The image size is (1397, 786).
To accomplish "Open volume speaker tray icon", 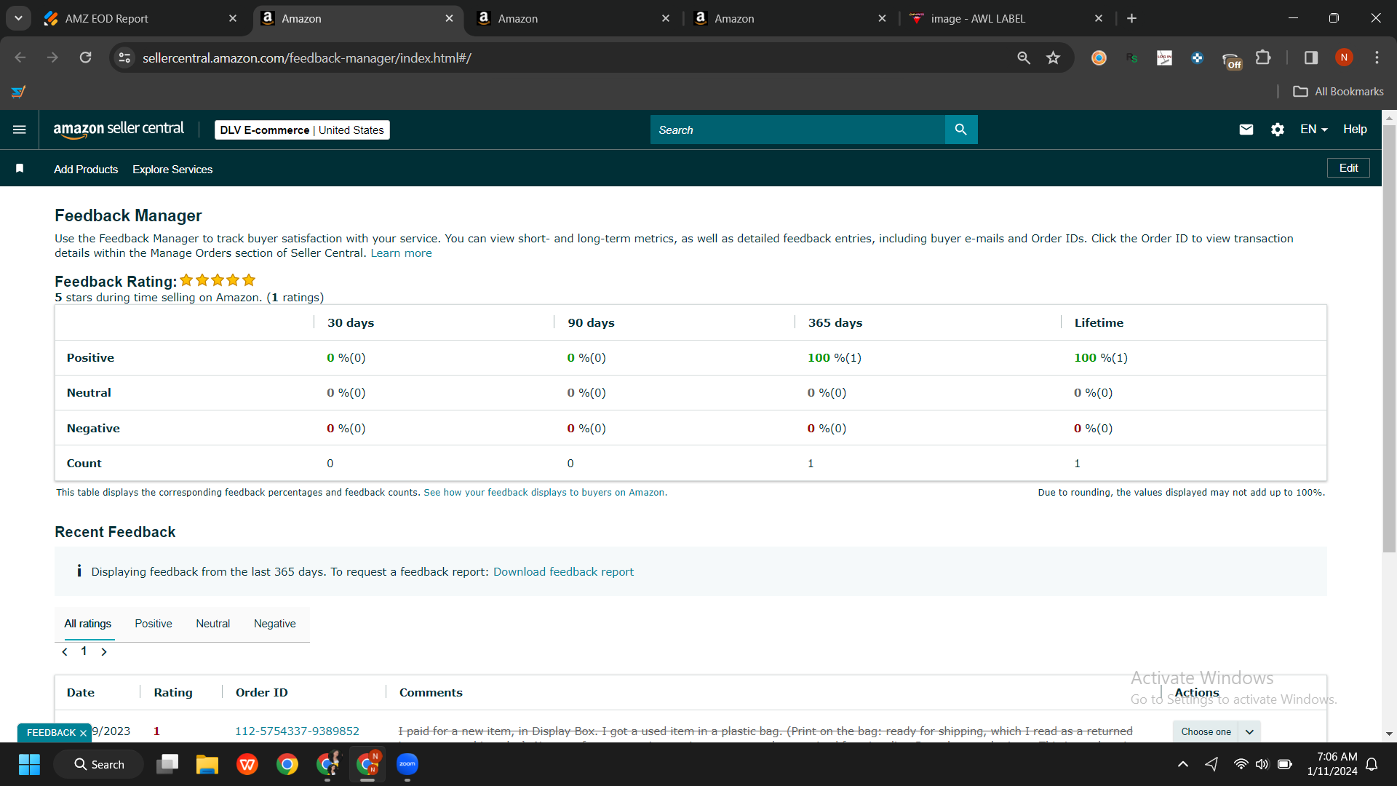I will pyautogui.click(x=1262, y=764).
